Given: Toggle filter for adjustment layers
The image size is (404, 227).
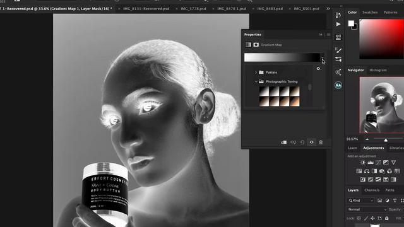Looking at the screenshot, I should click(387, 201).
